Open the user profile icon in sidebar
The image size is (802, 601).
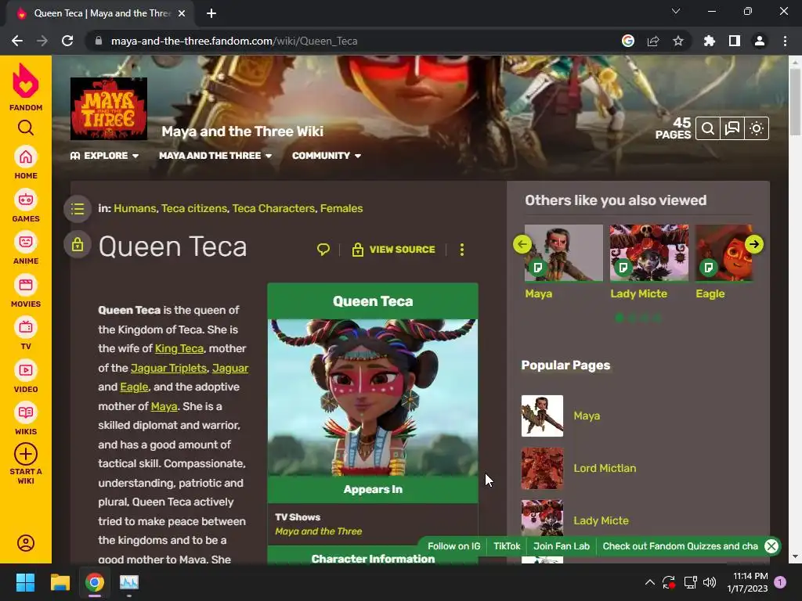[26, 543]
